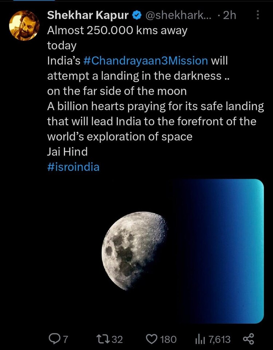This screenshot has width=273, height=350.
Task: Click the share icon on the tweet
Action: (250, 339)
